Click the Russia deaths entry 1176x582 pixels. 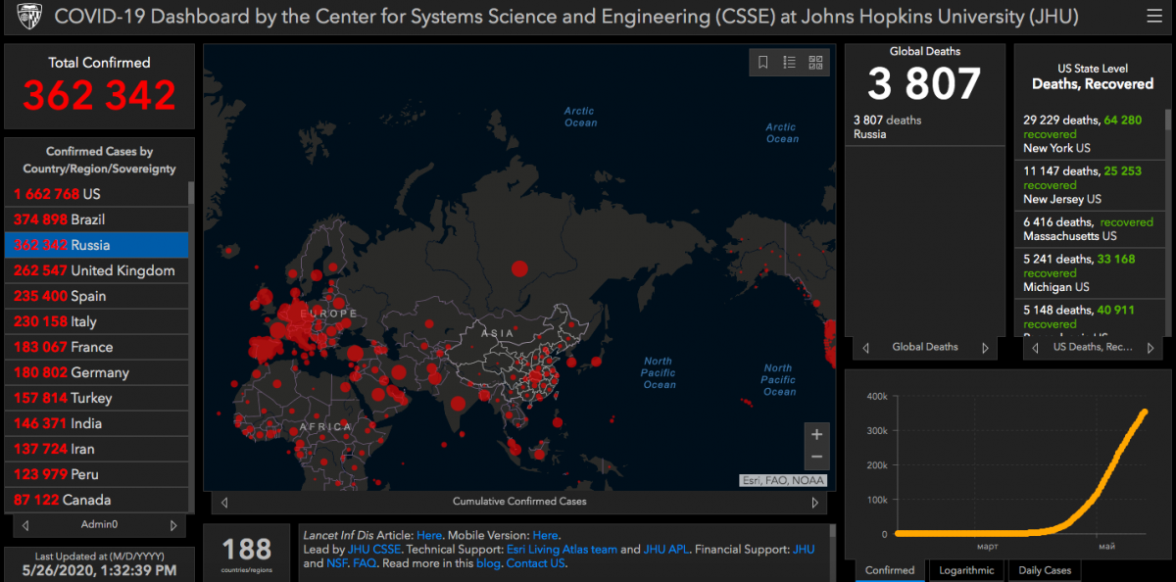(925, 127)
